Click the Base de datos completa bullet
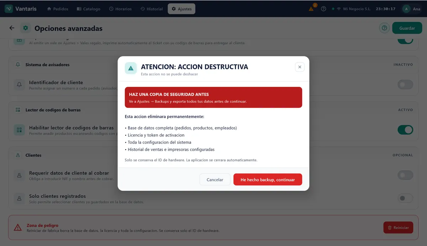This screenshot has width=427, height=246. (x=181, y=128)
